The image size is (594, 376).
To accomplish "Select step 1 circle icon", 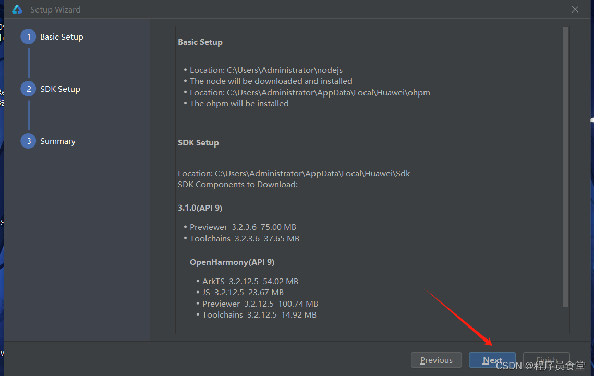I will pos(28,37).
